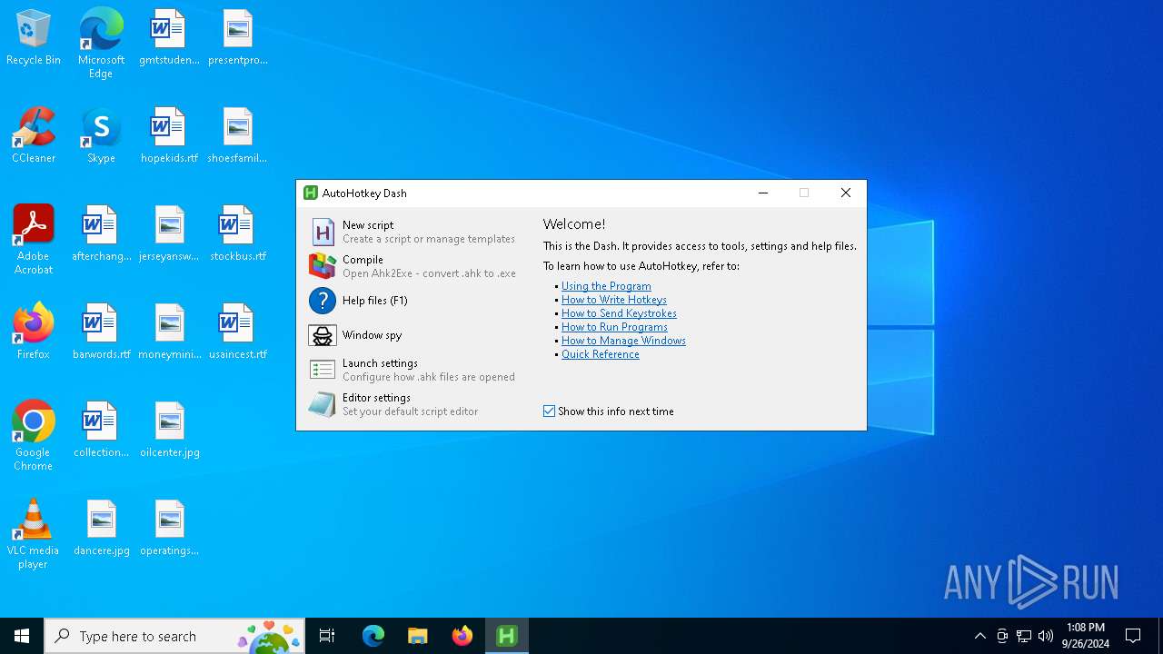Select the afterchang... desktop document

tap(101, 233)
